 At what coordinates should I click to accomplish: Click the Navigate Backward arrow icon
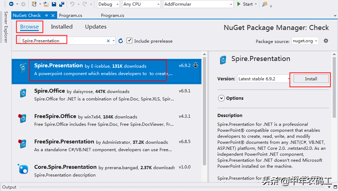tap(11, 4)
